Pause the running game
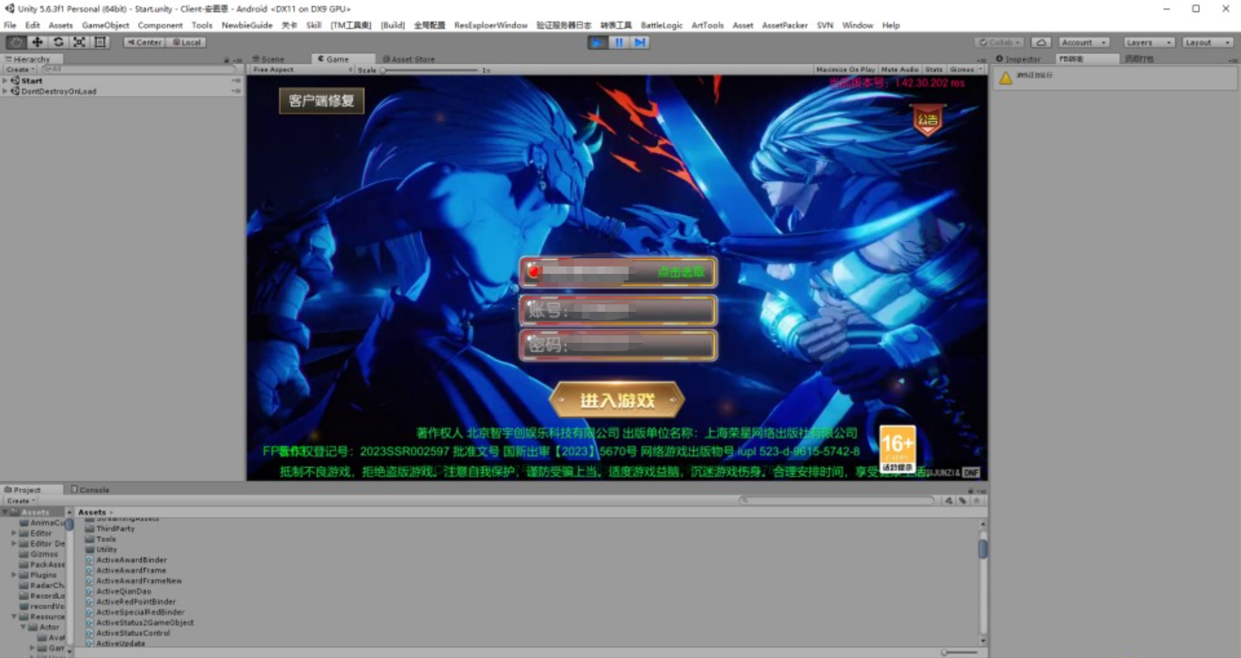 pos(619,42)
